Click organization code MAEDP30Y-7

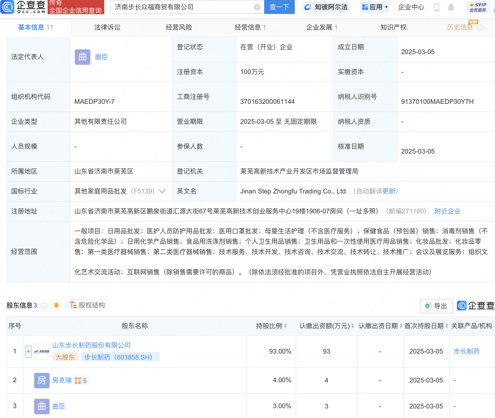point(95,102)
